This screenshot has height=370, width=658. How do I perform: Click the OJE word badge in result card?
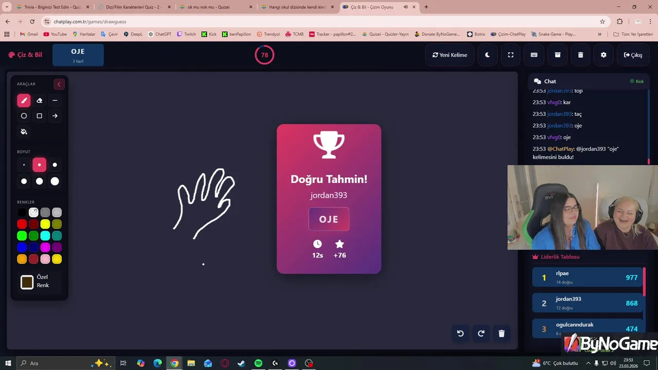pos(329,219)
